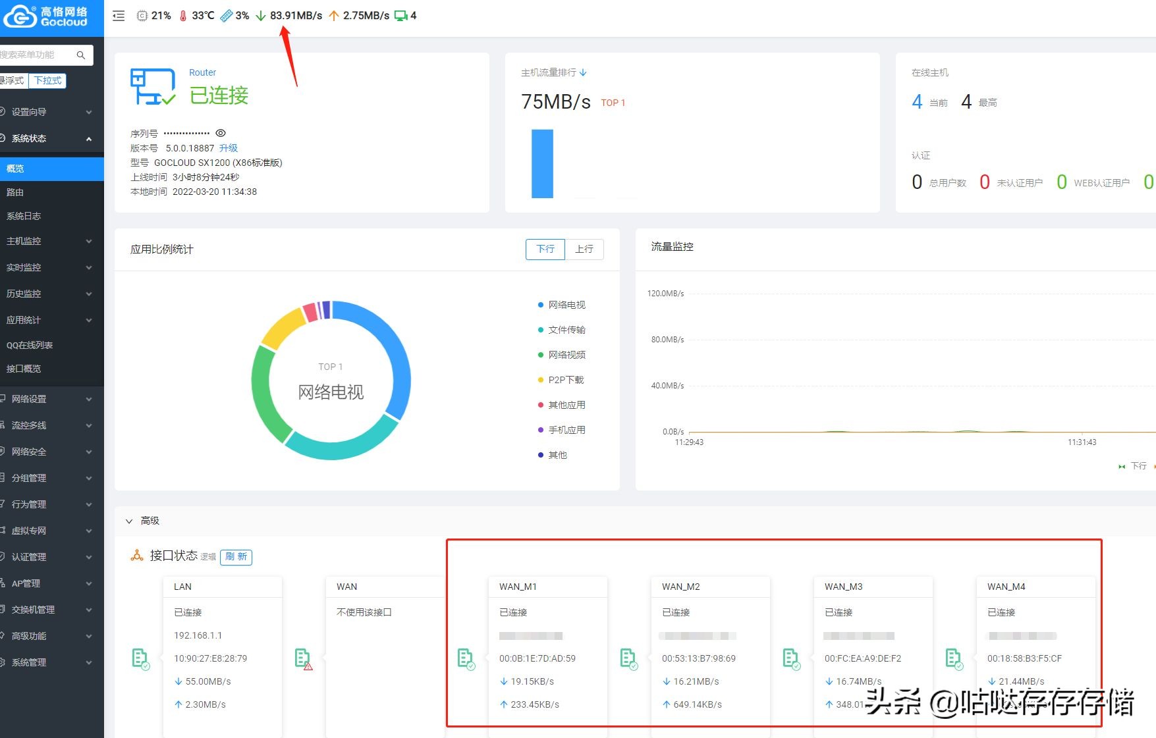Click the green download speed arrow icon
Image resolution: width=1156 pixels, height=738 pixels.
(261, 15)
